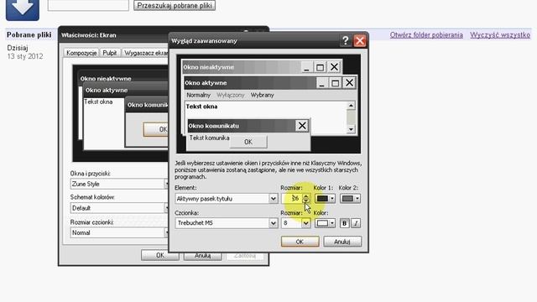Click OK in Właściwości: Ekran window
The image size is (537, 302).
160,255
